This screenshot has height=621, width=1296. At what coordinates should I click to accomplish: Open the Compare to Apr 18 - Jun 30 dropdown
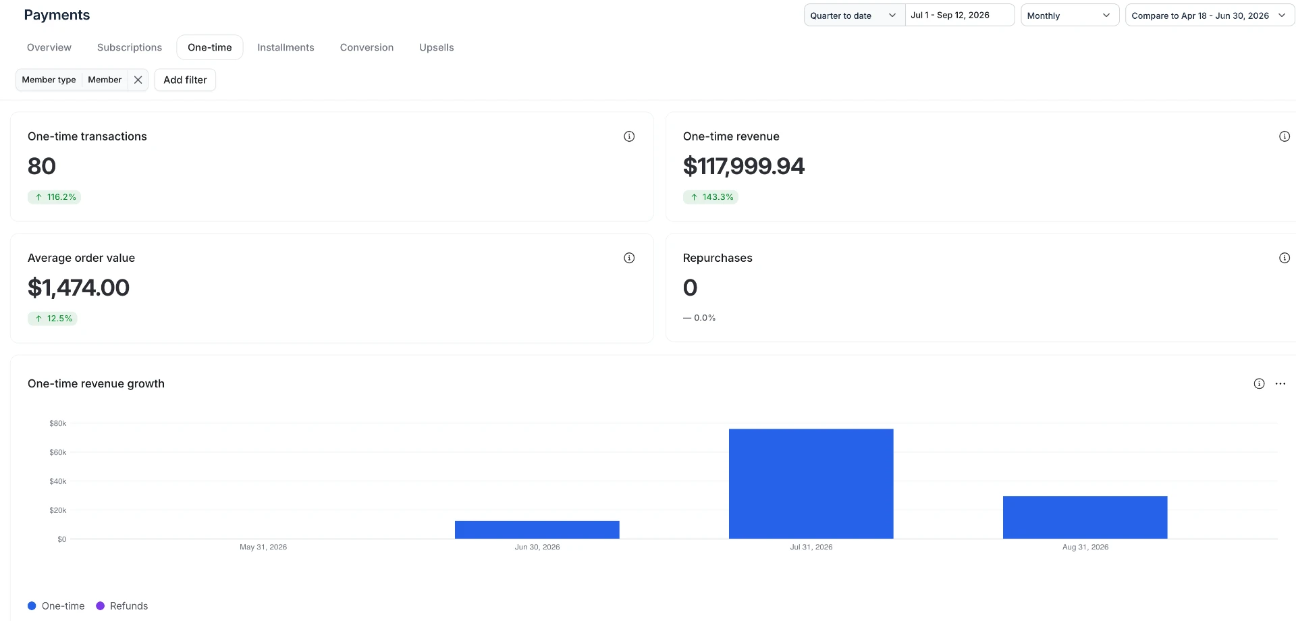tap(1209, 16)
